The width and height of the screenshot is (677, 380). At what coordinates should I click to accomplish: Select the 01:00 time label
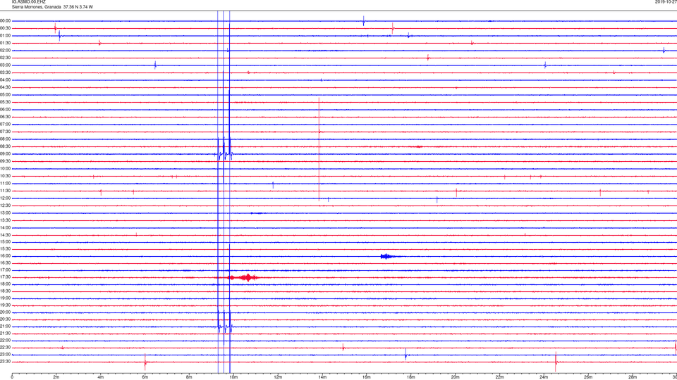(x=5, y=36)
